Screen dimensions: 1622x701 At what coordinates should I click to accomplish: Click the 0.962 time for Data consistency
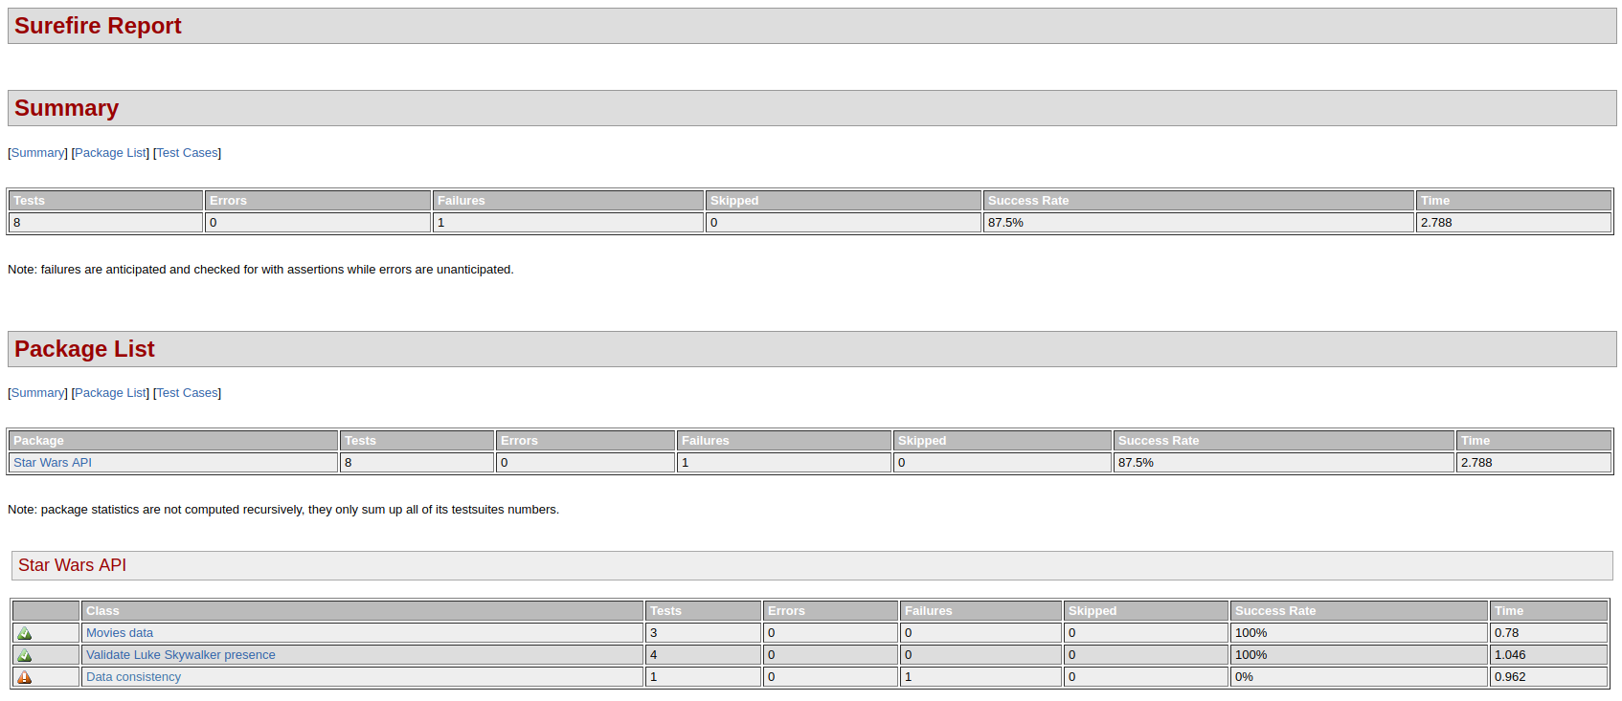(x=1510, y=677)
